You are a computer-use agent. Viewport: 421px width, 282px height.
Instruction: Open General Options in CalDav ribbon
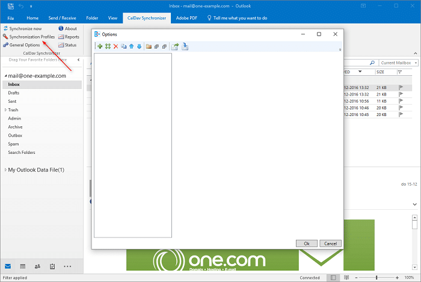[24, 45]
